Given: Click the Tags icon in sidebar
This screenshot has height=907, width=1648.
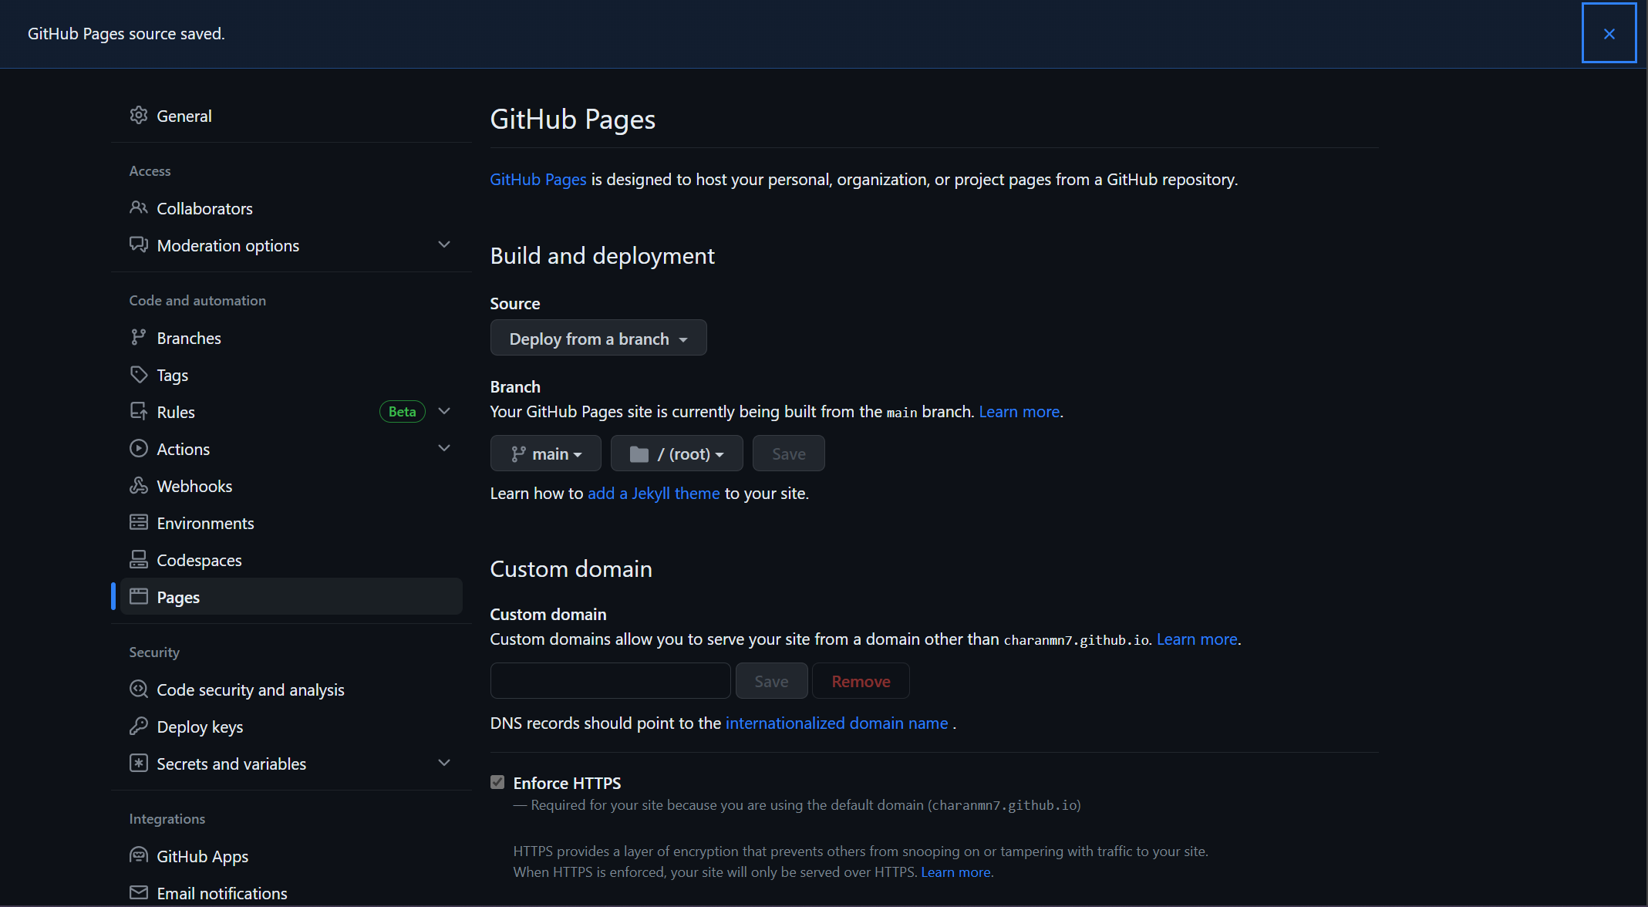Looking at the screenshot, I should pyautogui.click(x=137, y=374).
